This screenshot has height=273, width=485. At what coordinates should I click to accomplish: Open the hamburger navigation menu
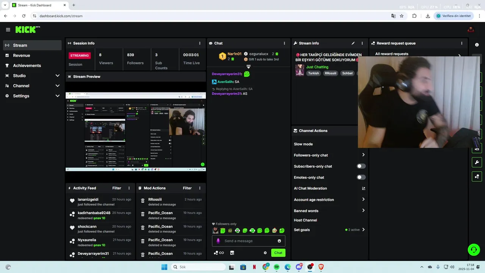pos(8,30)
